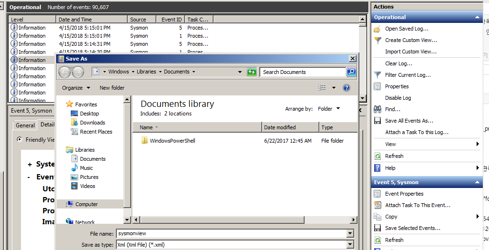Click Libraries in the address breadcrumb

click(x=146, y=72)
